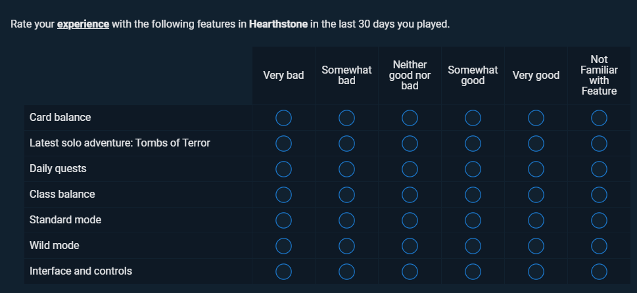Select Somewhat good for Standard mode
This screenshot has height=293, width=637.
point(473,220)
